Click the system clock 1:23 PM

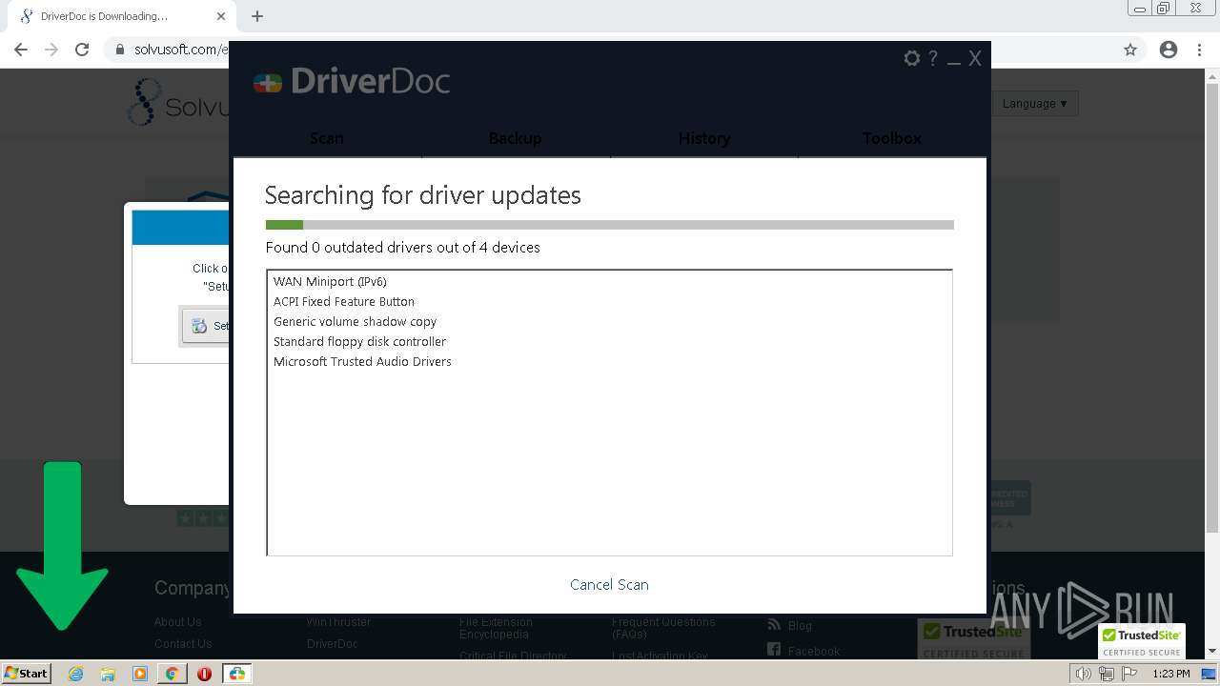(1170, 674)
